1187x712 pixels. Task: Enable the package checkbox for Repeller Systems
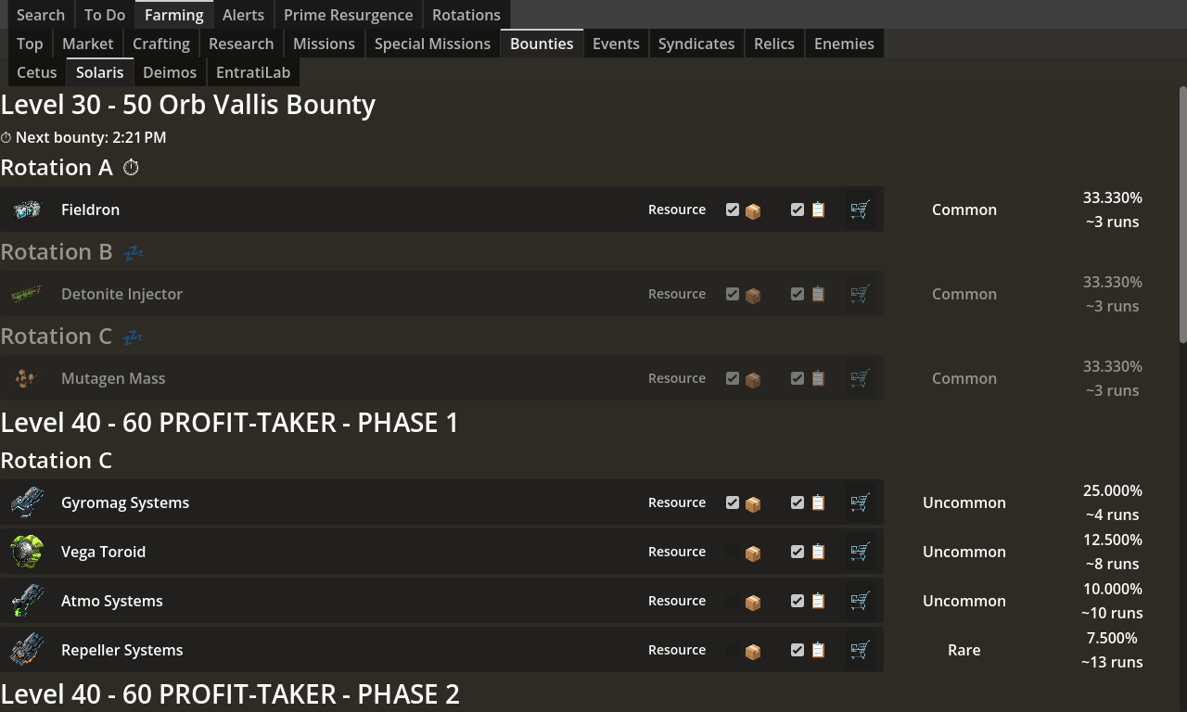(x=733, y=650)
